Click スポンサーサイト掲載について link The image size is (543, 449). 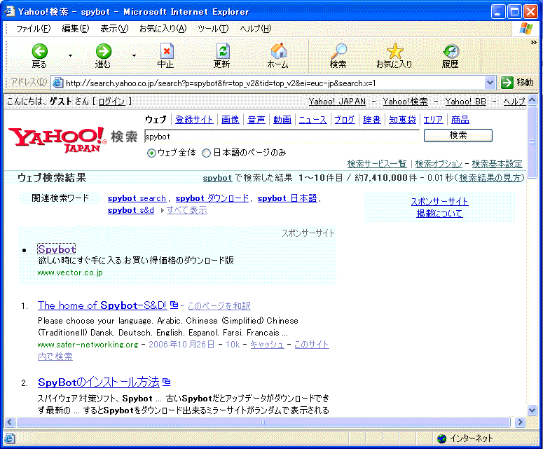(439, 207)
